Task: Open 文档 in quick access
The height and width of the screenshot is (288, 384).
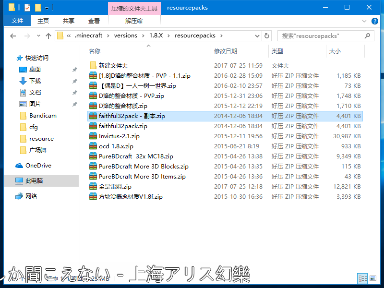Action: pyautogui.click(x=35, y=93)
